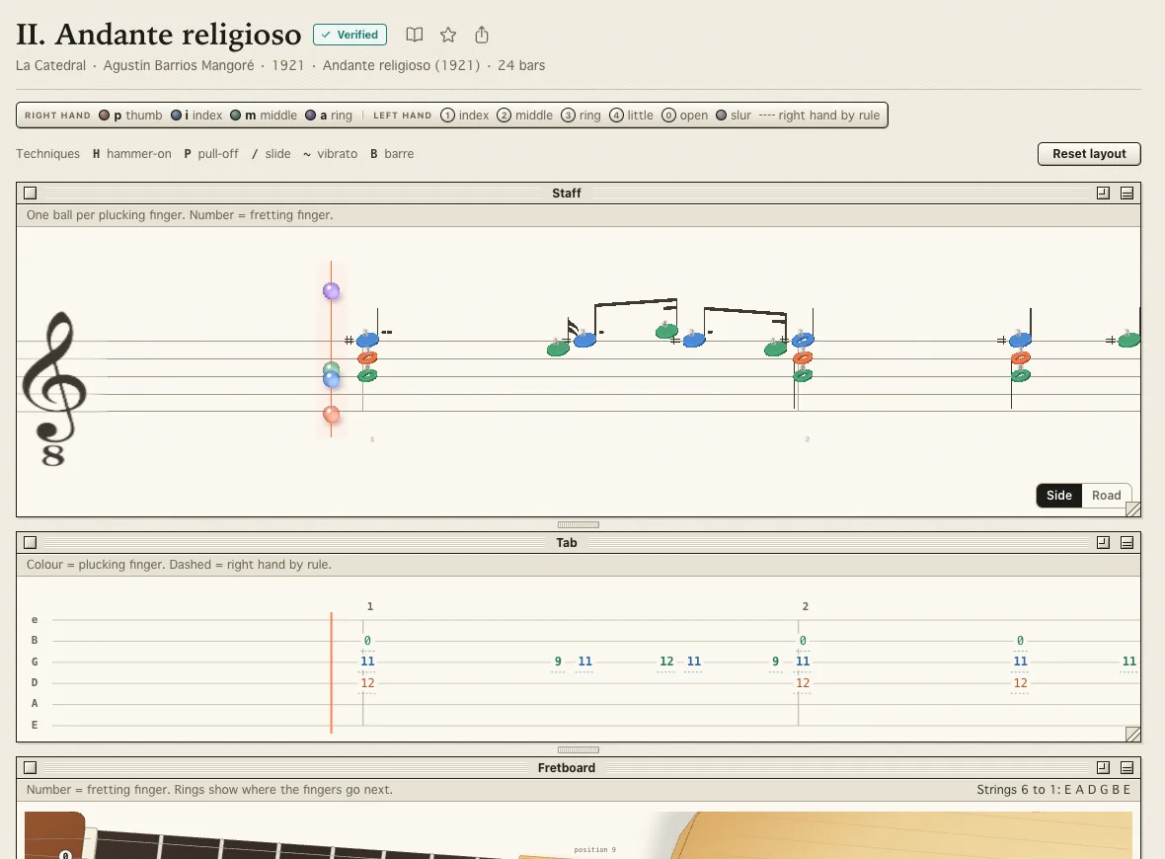Viewport: 1165px width, 859px height.
Task: Click the "pull-off" technique label
Action: pyautogui.click(x=218, y=154)
